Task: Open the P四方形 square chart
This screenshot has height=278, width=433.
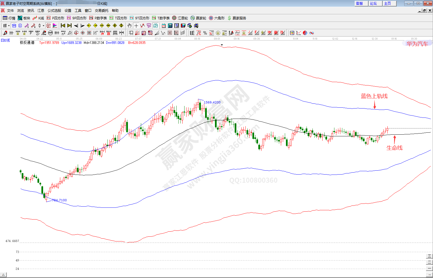Action: (55, 18)
